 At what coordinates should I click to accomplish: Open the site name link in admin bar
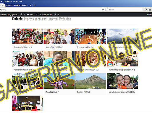[9, 14]
